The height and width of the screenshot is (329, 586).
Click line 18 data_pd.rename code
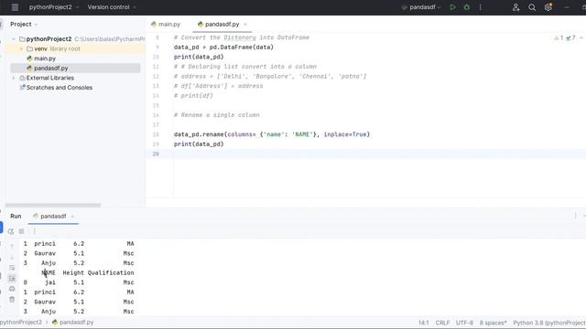271,134
